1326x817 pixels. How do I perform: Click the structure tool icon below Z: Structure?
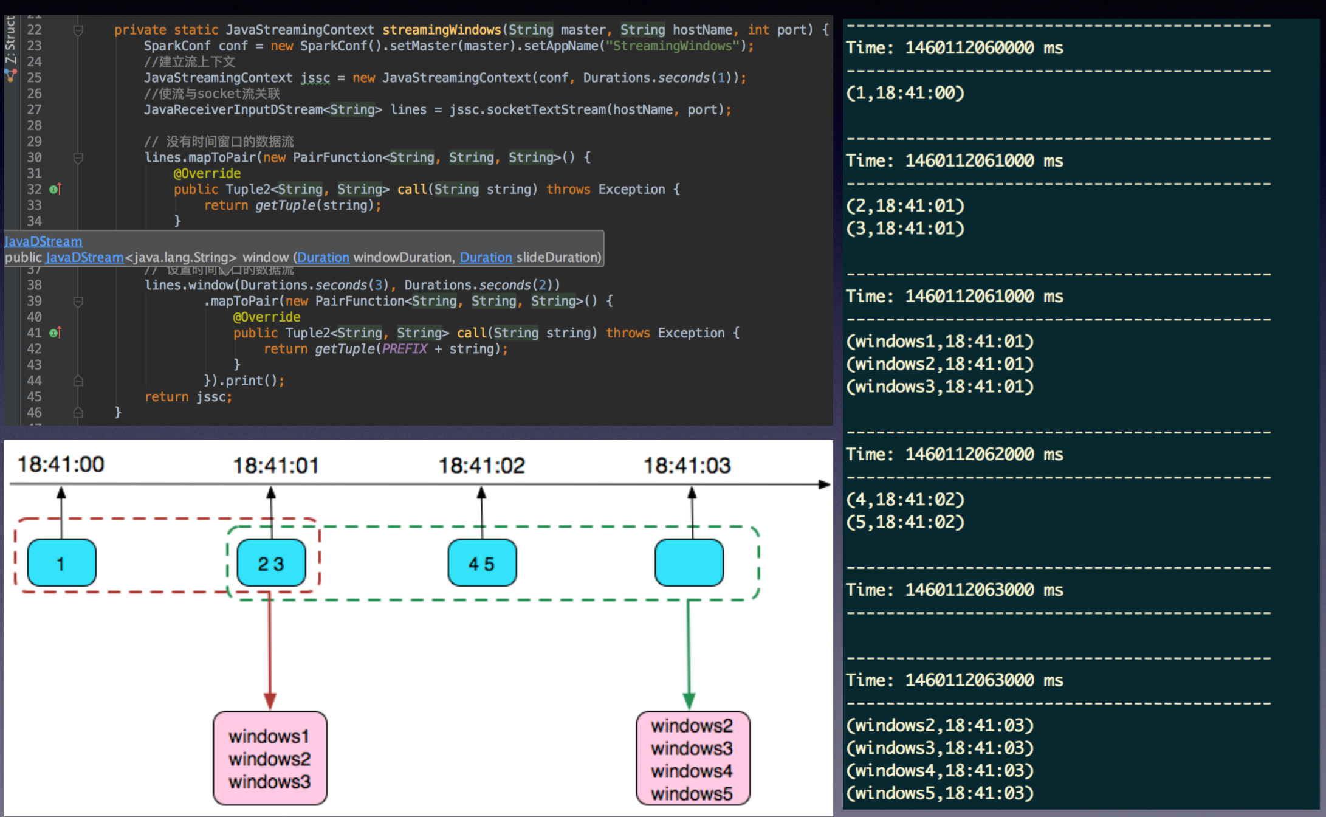[10, 76]
